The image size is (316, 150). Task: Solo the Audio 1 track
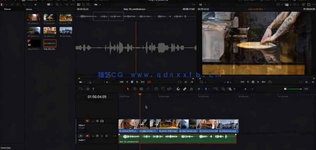tap(102, 136)
